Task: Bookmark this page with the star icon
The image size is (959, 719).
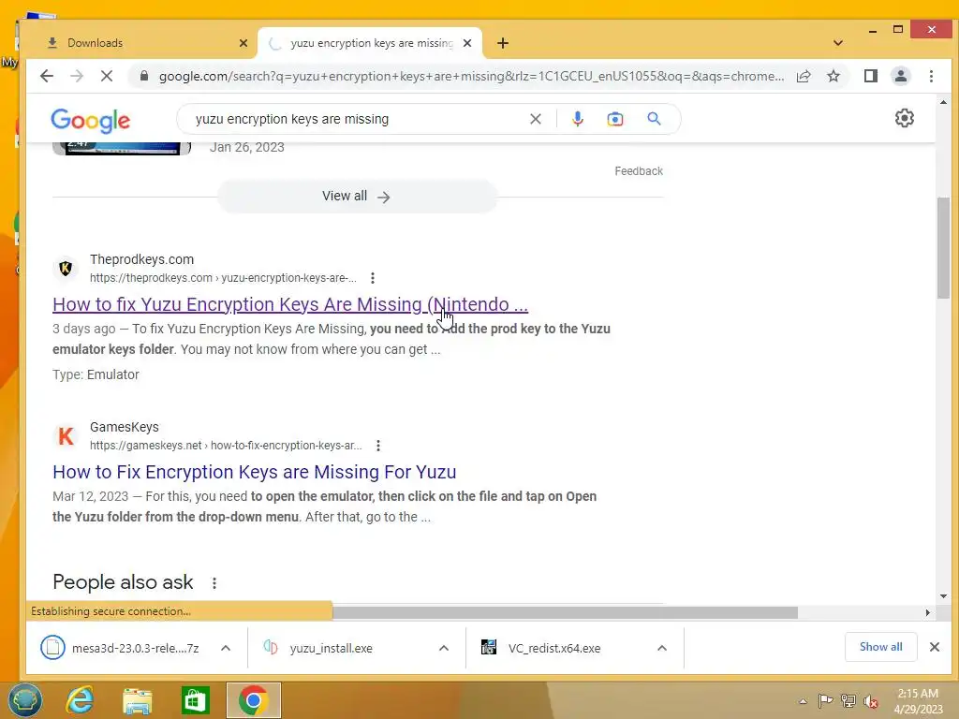Action: coord(833,76)
